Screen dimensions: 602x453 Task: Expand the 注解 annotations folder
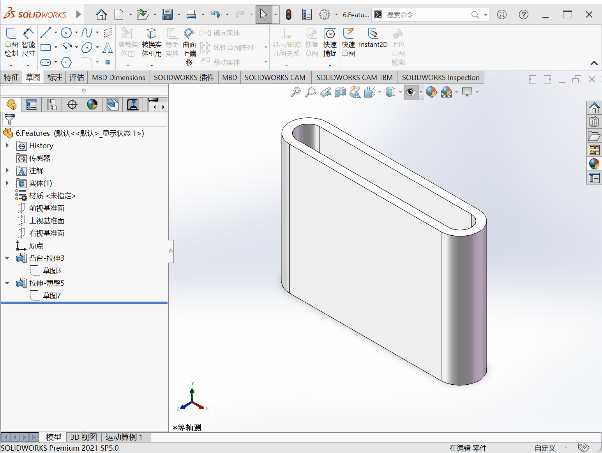tap(7, 171)
